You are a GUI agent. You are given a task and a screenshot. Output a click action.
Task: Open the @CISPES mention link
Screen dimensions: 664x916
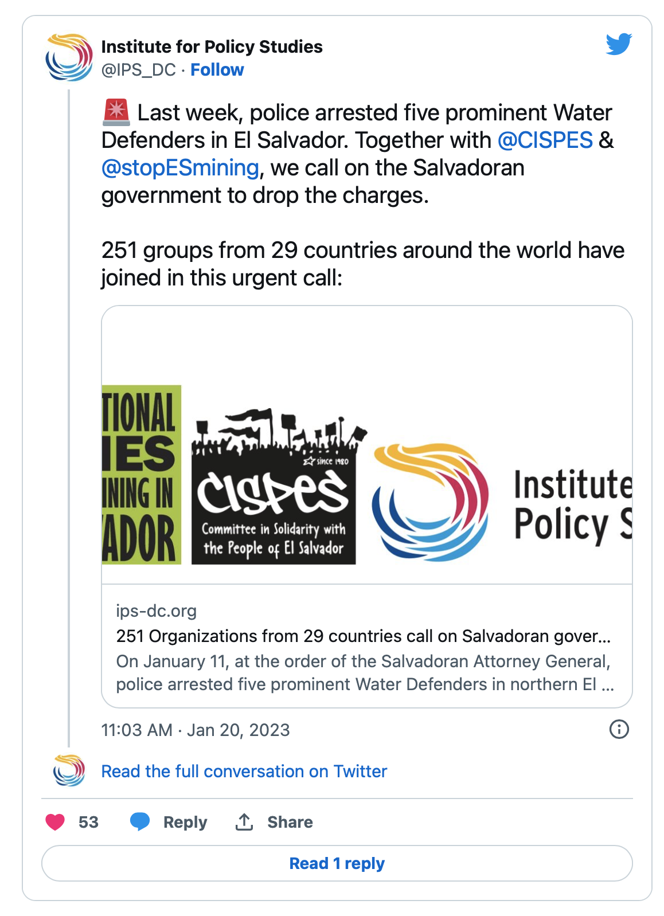click(545, 140)
